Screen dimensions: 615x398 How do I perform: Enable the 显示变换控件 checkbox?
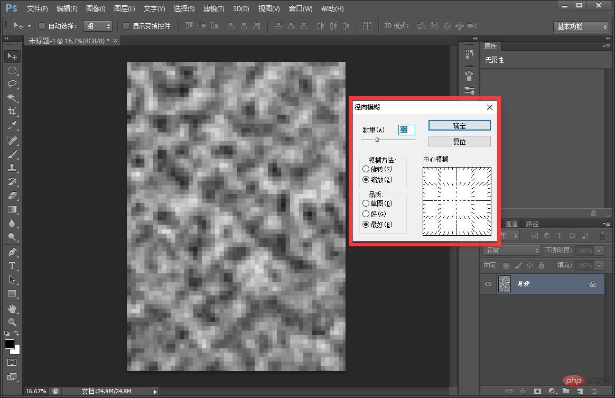click(x=125, y=25)
